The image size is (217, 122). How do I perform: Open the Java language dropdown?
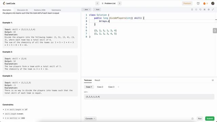[x=87, y=9]
